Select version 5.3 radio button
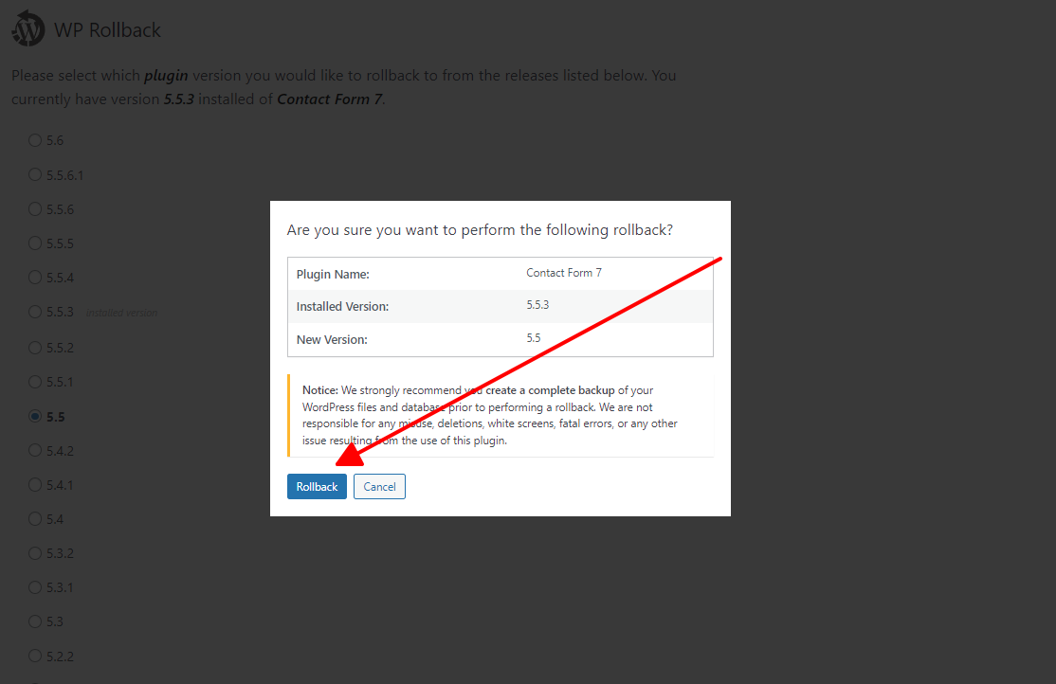The width and height of the screenshot is (1056, 684). pos(35,621)
